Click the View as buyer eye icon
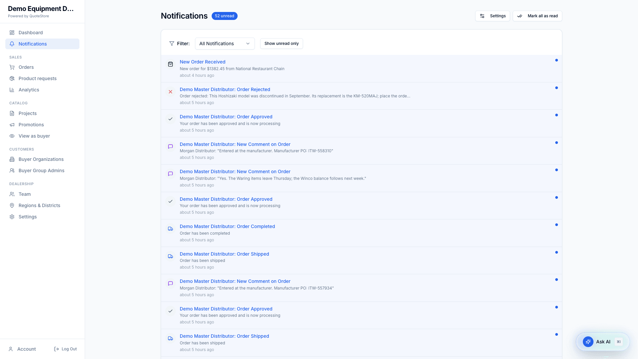638x359 pixels. tap(12, 136)
